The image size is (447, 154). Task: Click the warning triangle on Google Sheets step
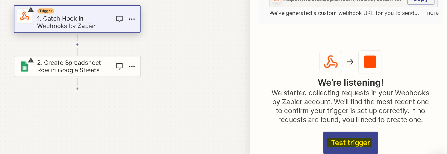[x=31, y=60]
